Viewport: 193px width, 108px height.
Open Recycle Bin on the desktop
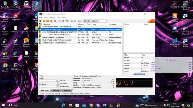point(5,4)
